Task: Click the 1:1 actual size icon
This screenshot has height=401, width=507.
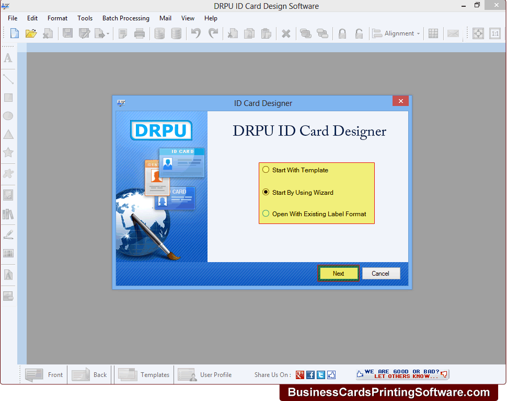Action: 494,33
